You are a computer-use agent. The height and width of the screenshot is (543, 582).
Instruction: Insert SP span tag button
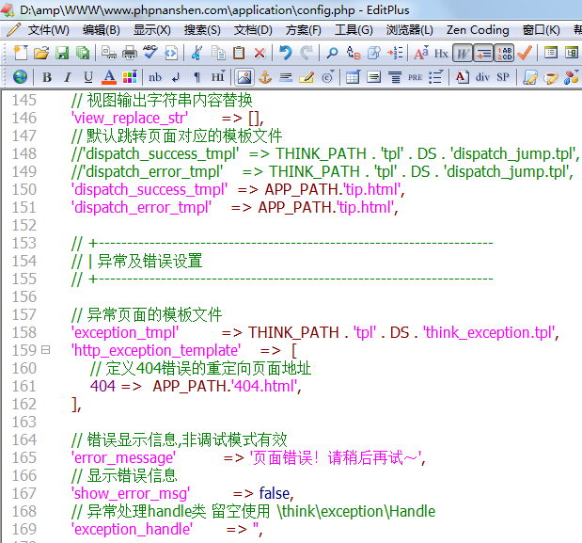pyautogui.click(x=503, y=77)
